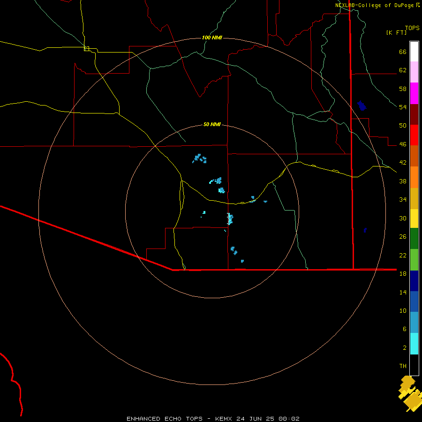Select the gold legend swatch

pos(414,198)
